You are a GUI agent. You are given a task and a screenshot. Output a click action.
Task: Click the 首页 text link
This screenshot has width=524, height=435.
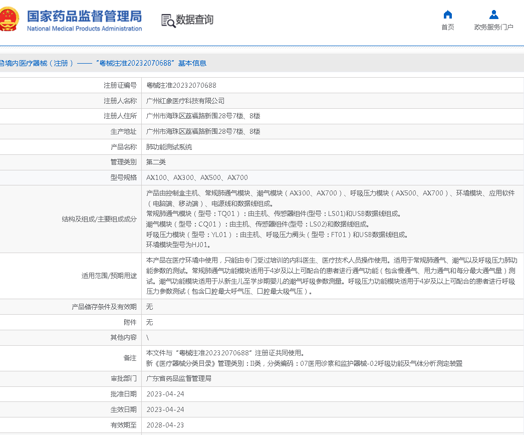(447, 27)
